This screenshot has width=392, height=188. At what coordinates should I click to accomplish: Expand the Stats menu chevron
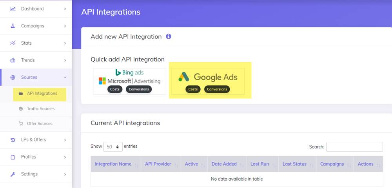coord(65,43)
